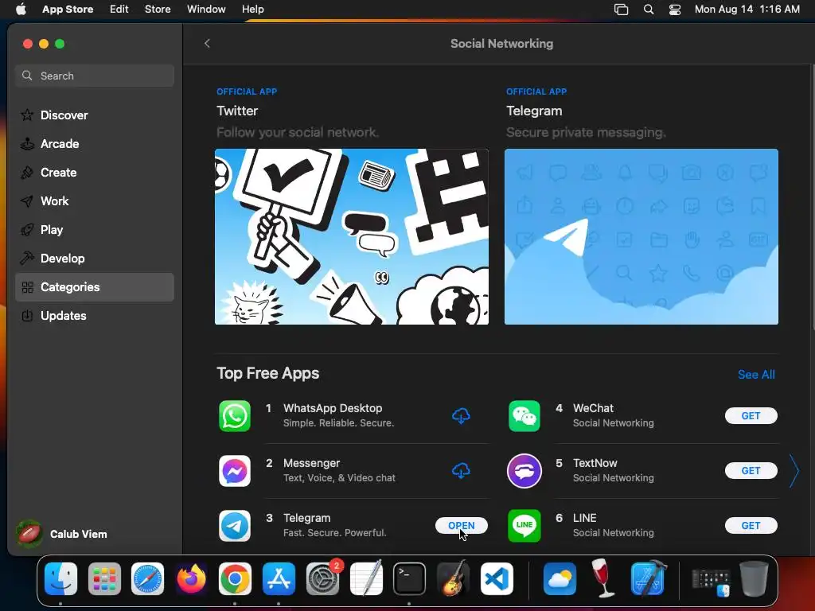Click the TextNow app icon
Screen dimensions: 815x611
click(524, 471)
